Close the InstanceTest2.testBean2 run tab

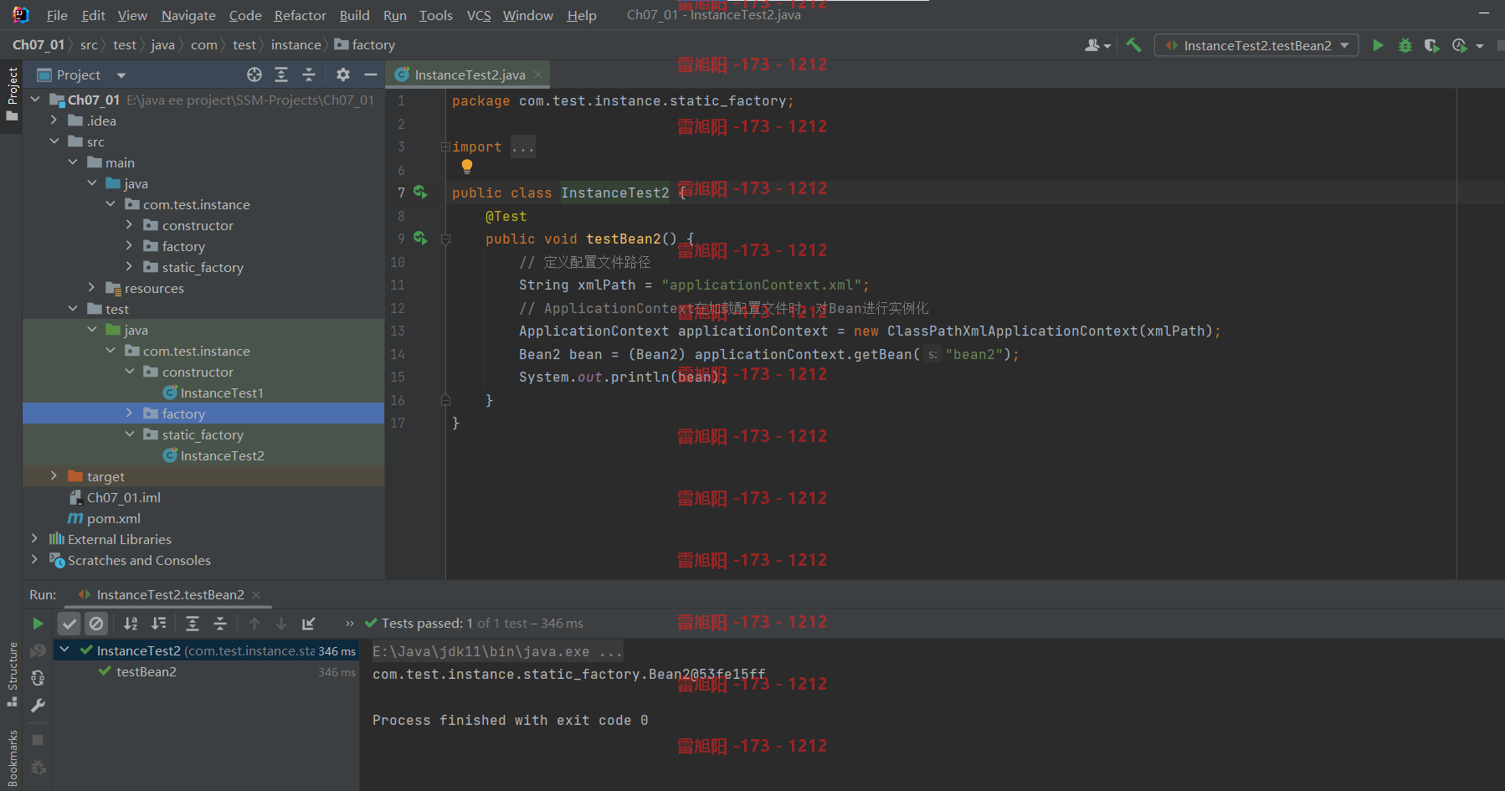click(256, 595)
